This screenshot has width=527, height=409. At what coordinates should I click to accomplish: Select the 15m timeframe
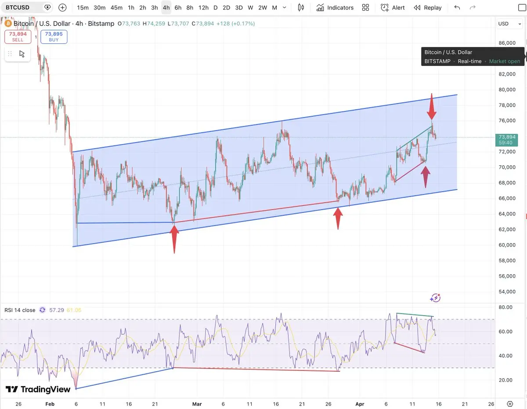point(83,7)
